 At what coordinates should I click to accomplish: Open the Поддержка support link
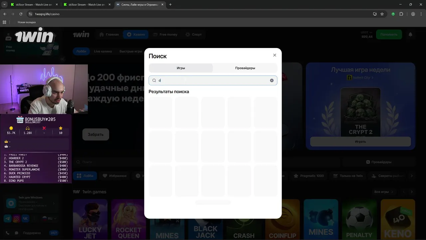click(32, 233)
